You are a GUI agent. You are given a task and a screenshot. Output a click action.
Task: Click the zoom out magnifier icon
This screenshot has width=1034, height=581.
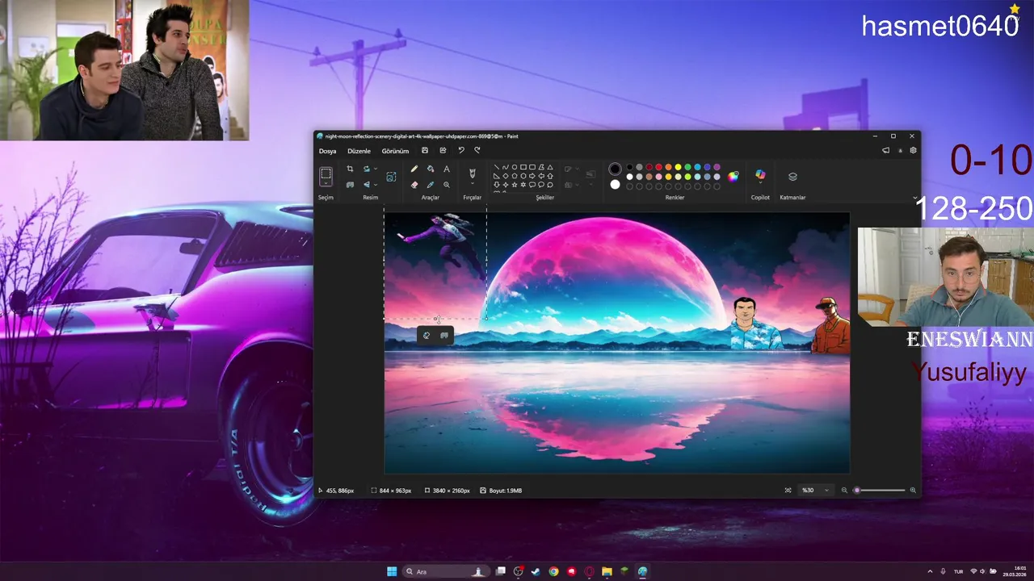point(845,490)
